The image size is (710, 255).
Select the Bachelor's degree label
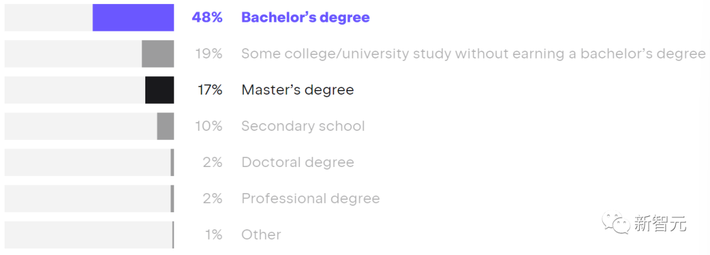click(306, 17)
